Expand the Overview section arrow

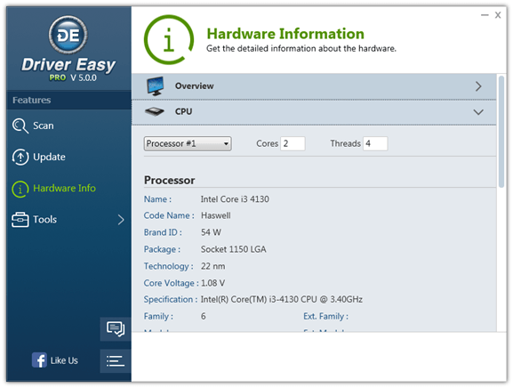pyautogui.click(x=478, y=86)
